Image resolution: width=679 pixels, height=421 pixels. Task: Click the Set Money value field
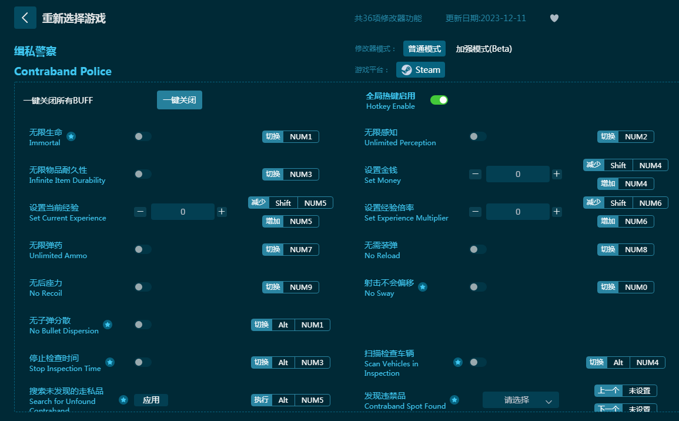(518, 174)
